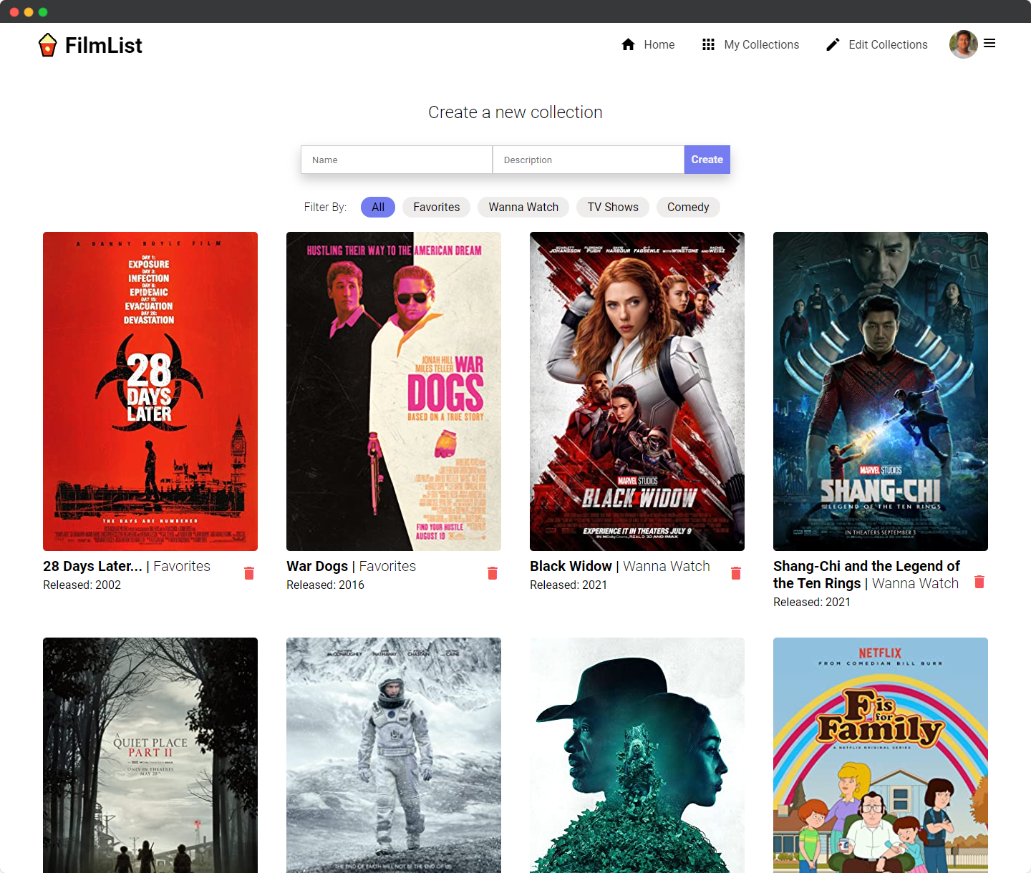This screenshot has height=873, width=1031.
Task: Filter by Favorites collection
Action: pyautogui.click(x=437, y=207)
